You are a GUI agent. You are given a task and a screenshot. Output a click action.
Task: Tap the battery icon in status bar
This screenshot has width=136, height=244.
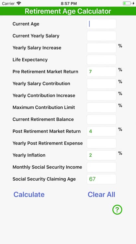pyautogui.click(x=127, y=4)
